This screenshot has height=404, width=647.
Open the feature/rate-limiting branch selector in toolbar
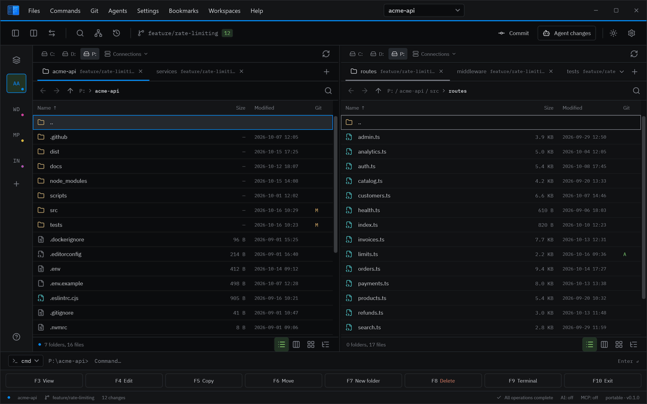[185, 33]
